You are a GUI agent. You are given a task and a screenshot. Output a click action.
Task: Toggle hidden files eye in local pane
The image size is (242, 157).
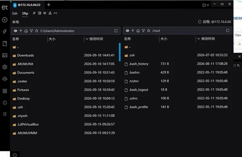pyautogui.click(x=15, y=31)
